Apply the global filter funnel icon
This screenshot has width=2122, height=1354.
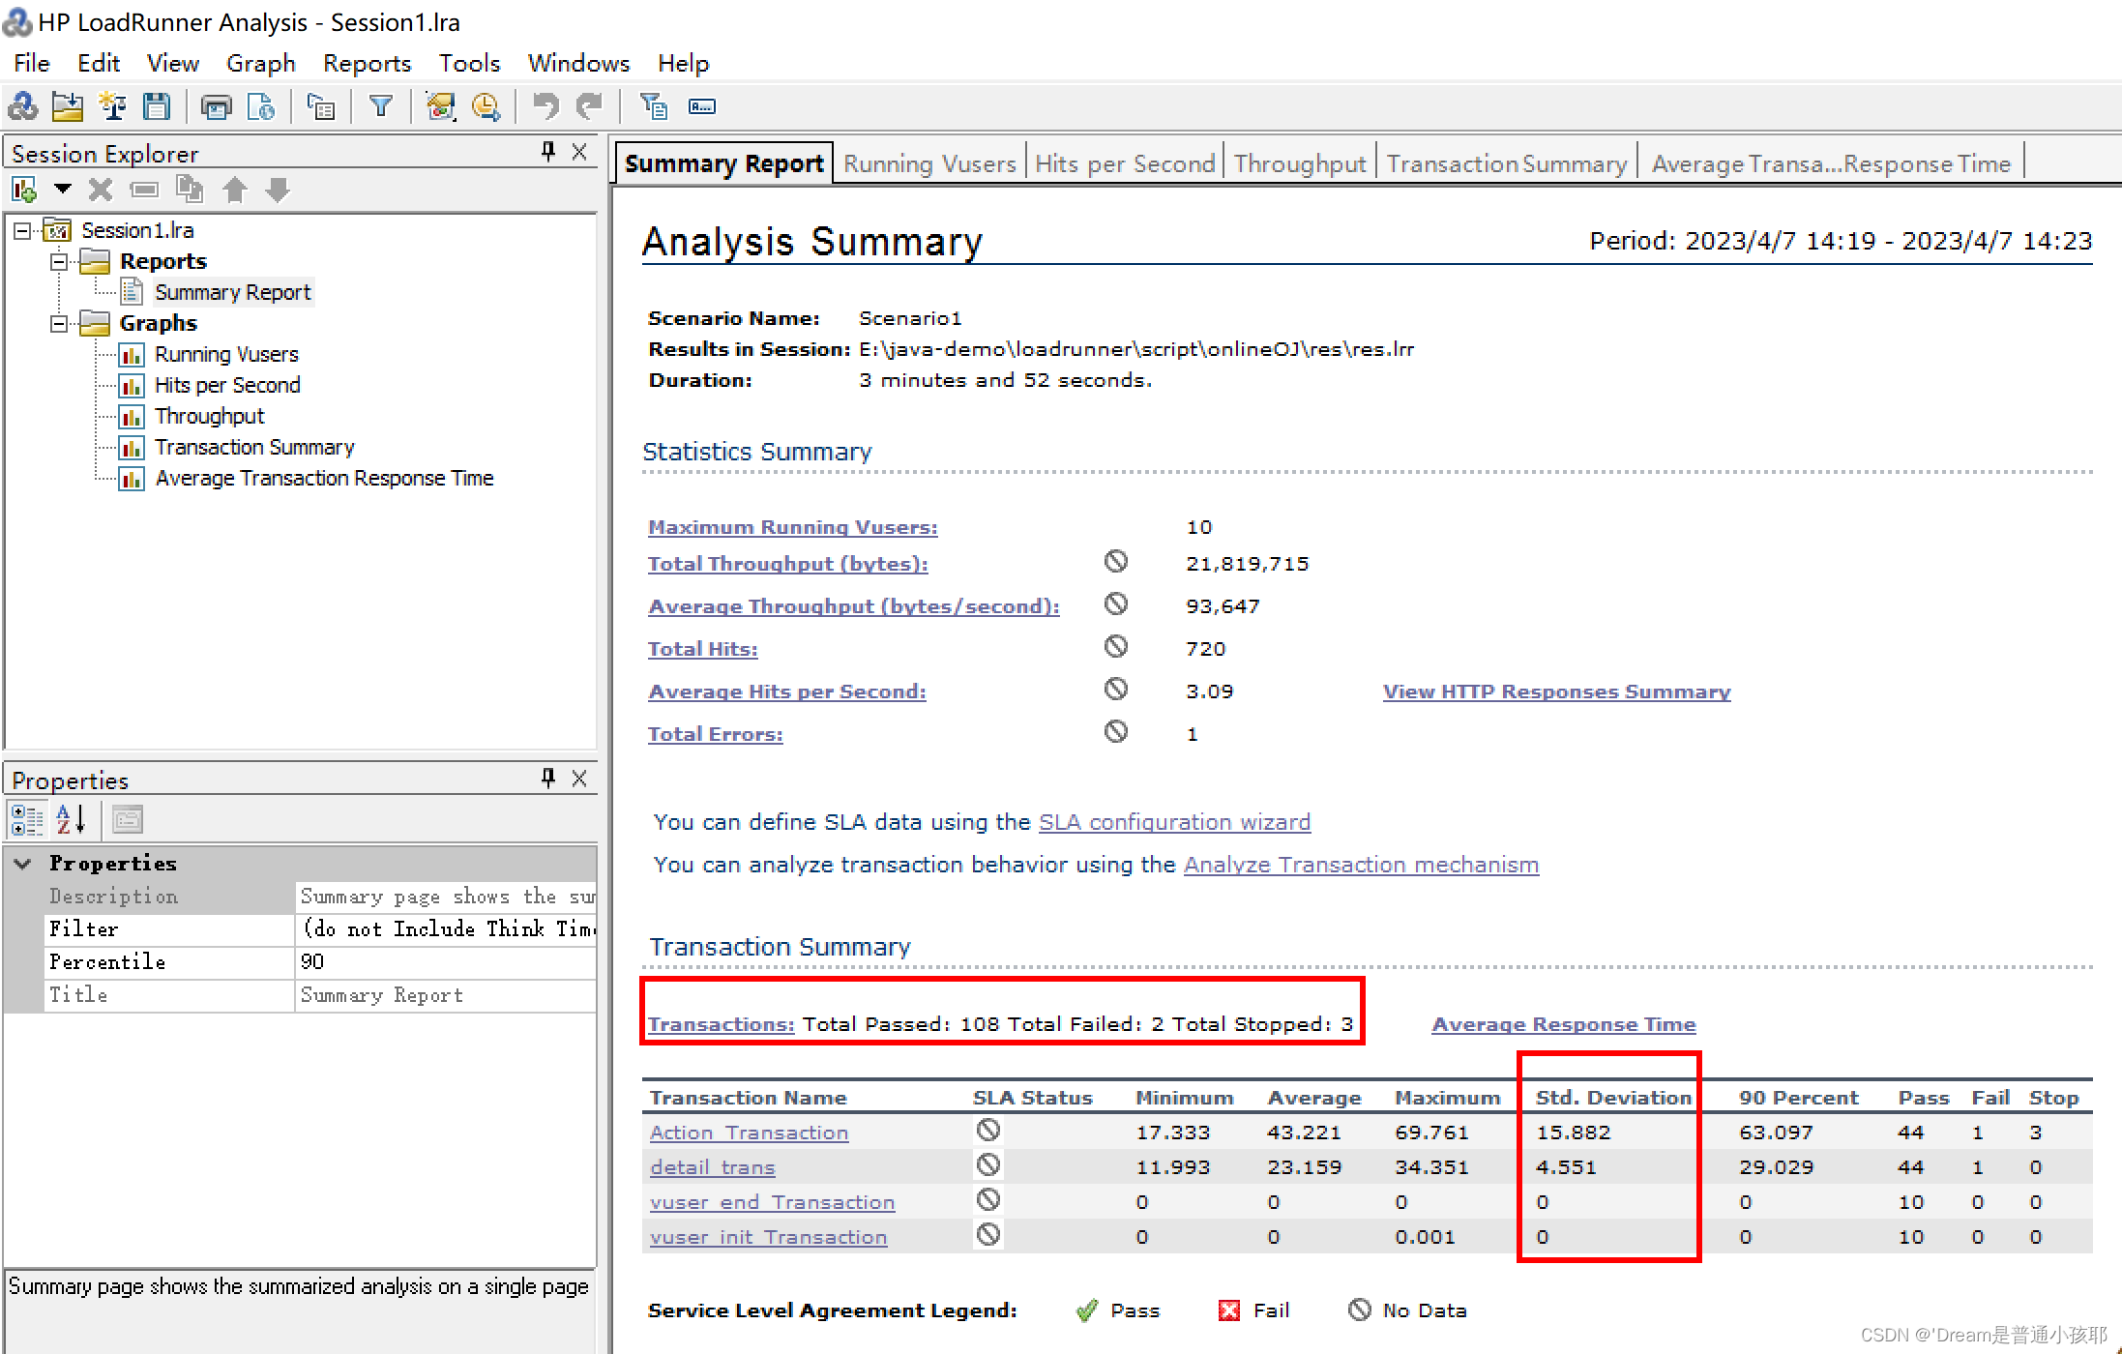point(381,106)
